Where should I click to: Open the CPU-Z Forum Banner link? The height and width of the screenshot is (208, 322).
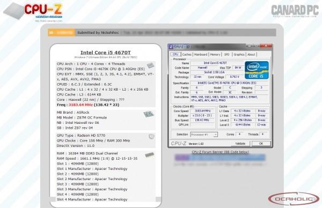221,152
